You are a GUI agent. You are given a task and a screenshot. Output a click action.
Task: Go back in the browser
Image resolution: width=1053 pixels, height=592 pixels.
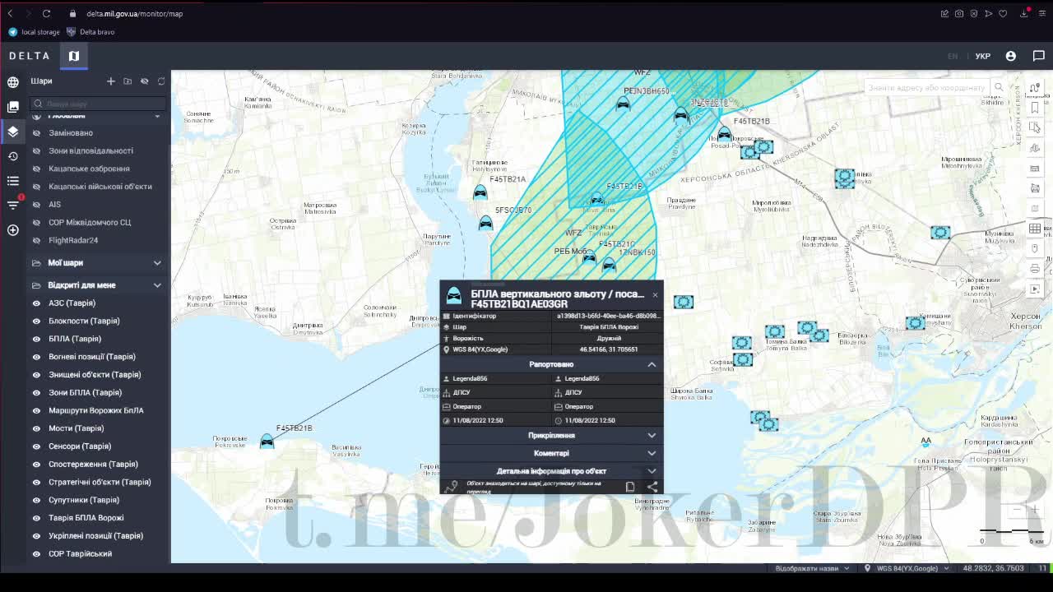(10, 13)
